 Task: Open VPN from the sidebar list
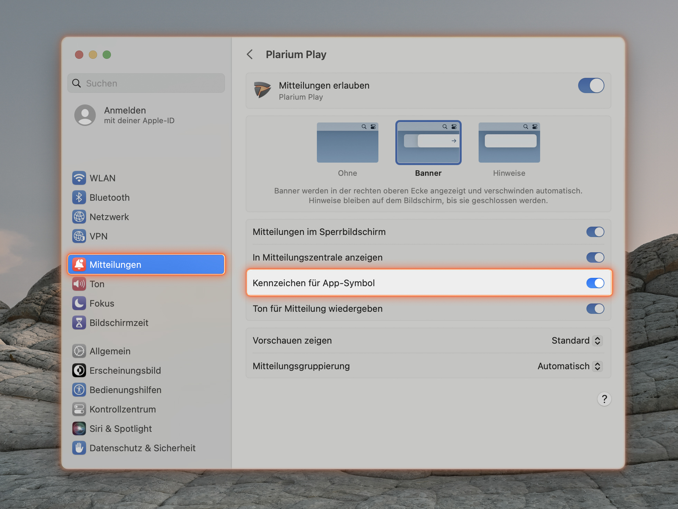pyautogui.click(x=146, y=236)
